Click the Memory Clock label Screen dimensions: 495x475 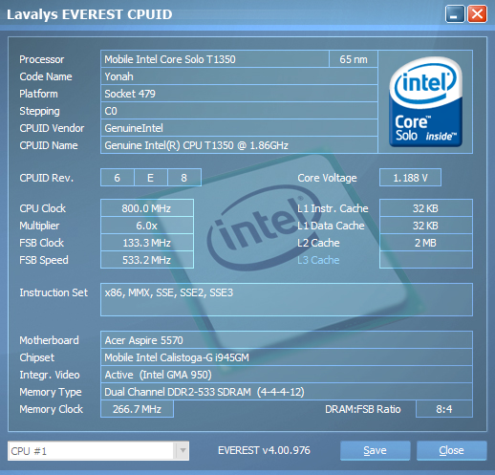(x=51, y=409)
